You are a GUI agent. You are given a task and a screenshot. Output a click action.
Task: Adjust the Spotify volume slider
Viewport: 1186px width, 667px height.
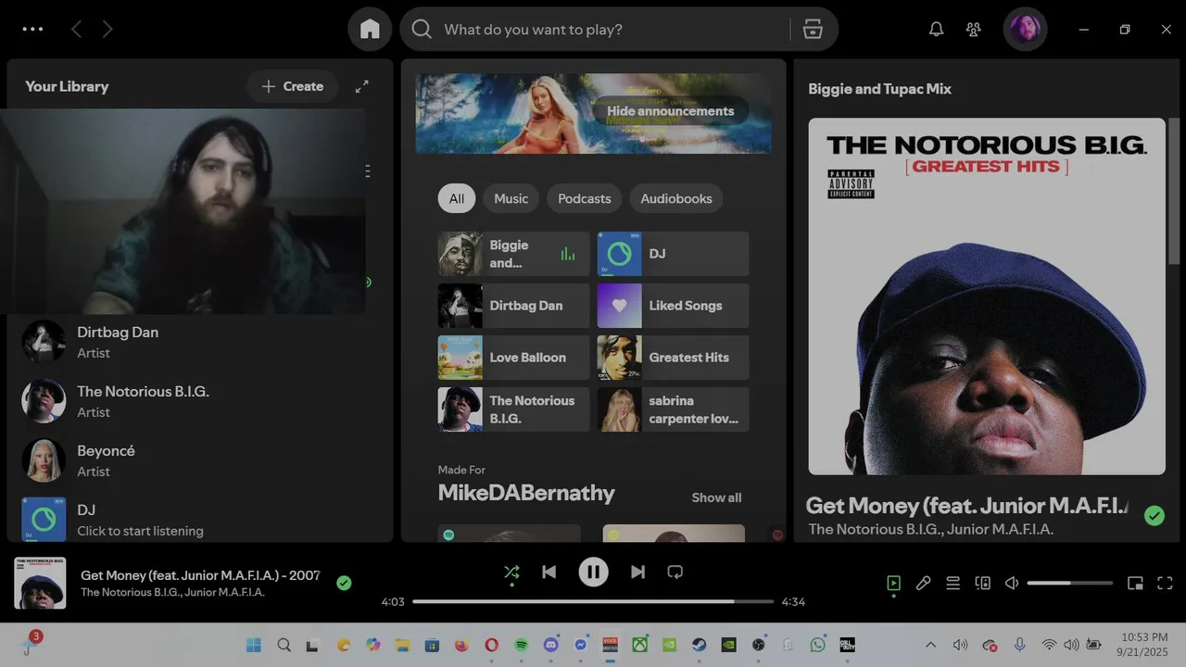[x=1070, y=583]
